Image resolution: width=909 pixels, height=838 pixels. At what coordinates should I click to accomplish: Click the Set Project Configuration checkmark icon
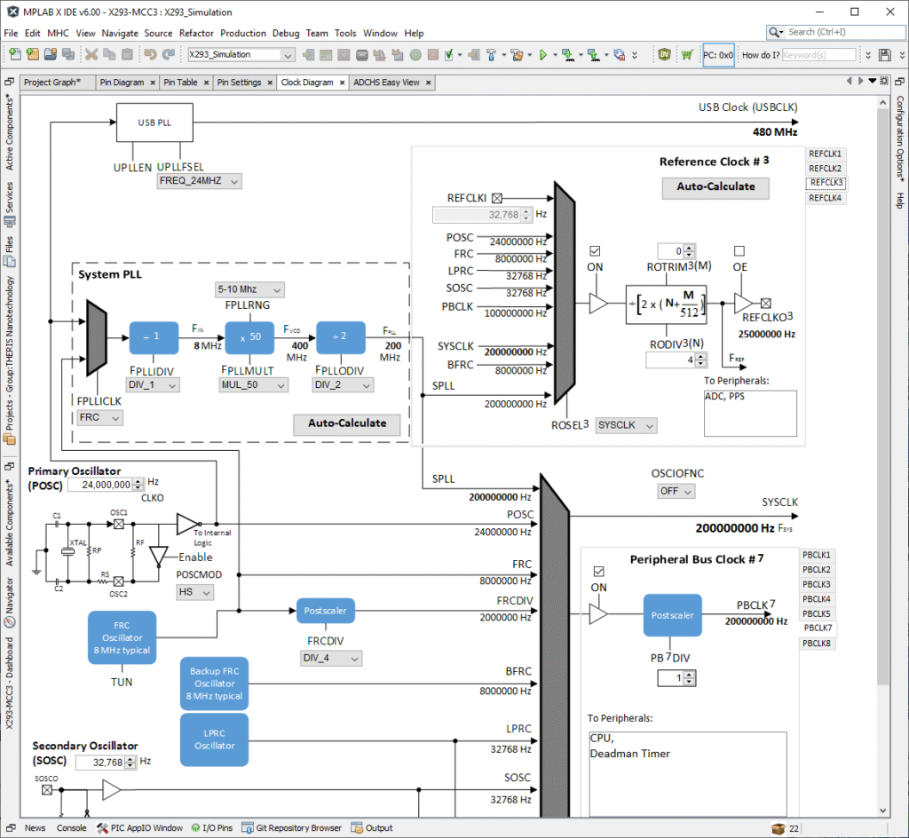(448, 55)
